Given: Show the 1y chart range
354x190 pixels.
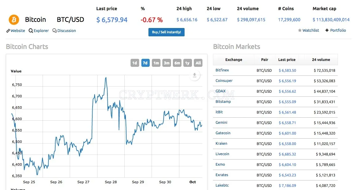Looking at the screenshot, I should click(x=187, y=63).
